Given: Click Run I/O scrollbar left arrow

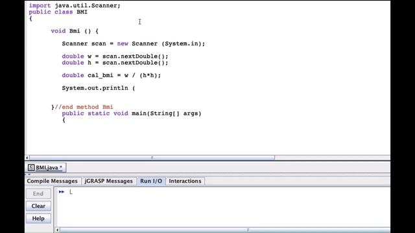Looking at the screenshot, I should tap(57, 230).
